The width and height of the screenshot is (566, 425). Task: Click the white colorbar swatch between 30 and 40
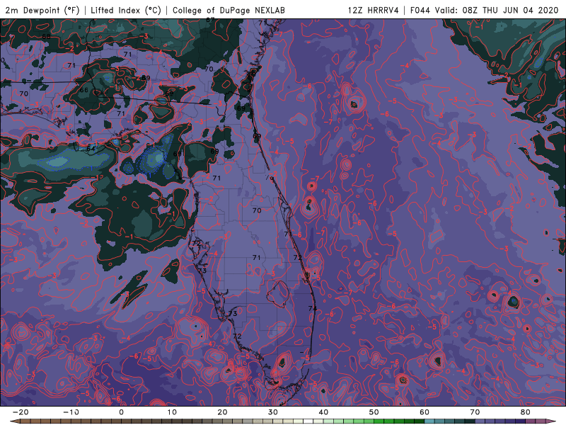[x=308, y=421]
